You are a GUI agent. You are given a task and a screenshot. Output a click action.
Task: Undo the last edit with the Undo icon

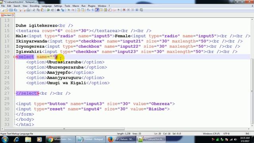coord(48,10)
